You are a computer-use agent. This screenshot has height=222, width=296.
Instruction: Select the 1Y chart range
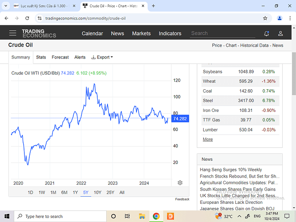(x=75, y=192)
